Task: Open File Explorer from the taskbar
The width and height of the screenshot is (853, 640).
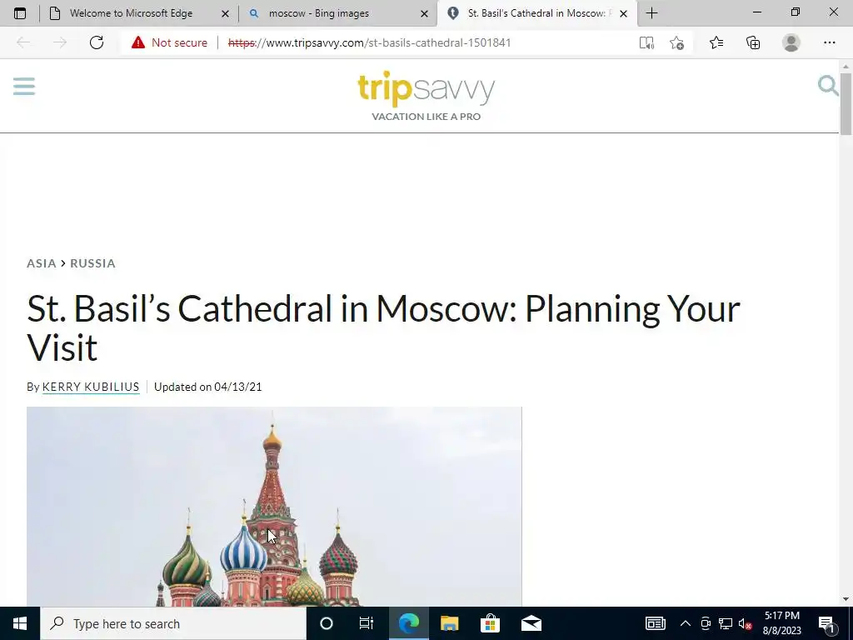Action: click(449, 623)
